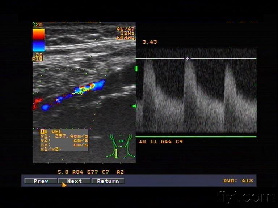This screenshot has height=208, width=278.
Task: Select the v1 297.4cm/s reading
Action: point(64,136)
